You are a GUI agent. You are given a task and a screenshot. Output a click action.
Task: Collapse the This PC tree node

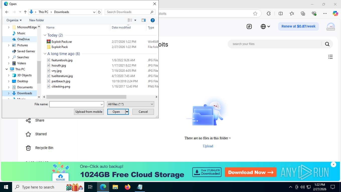click(7, 69)
